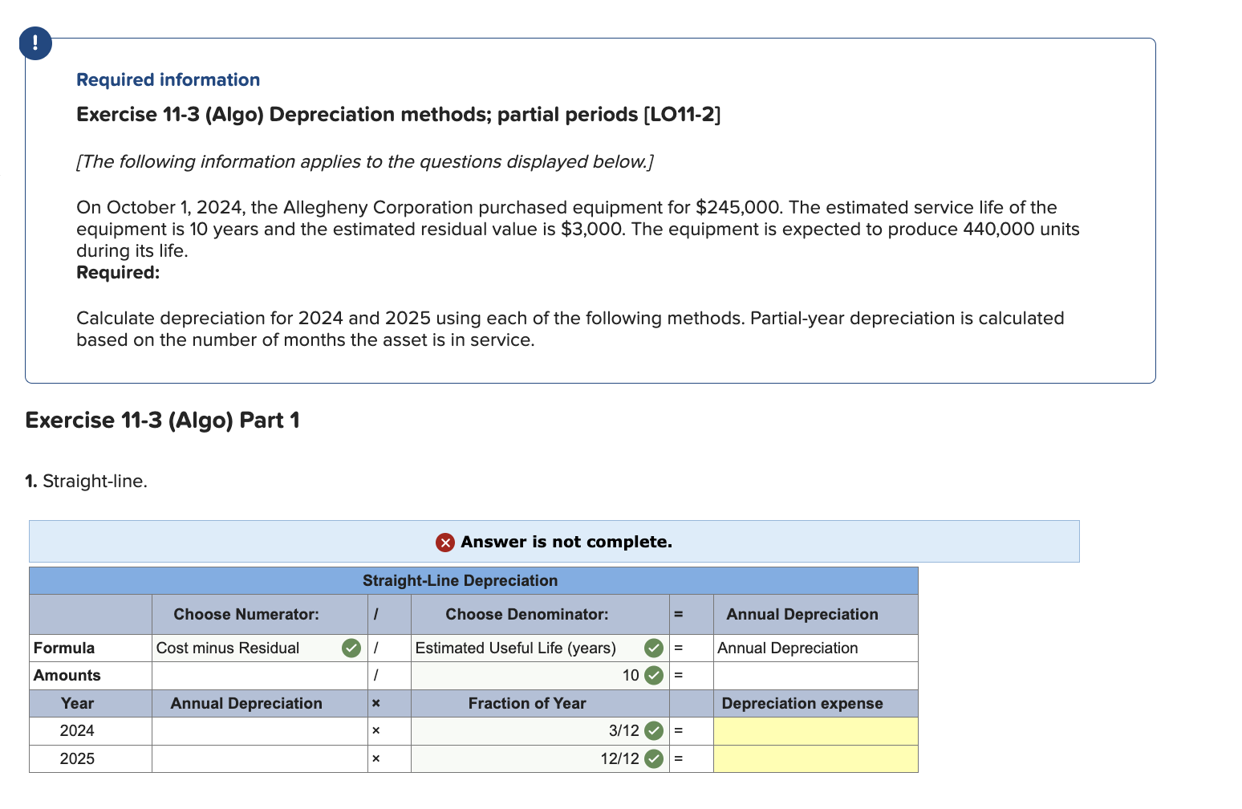Select the denominator amount field showing 10
Image resolution: width=1242 pixels, height=809 pixels.
point(540,676)
